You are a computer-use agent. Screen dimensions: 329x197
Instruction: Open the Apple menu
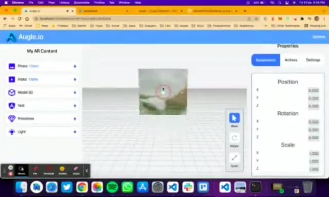pos(6,3)
